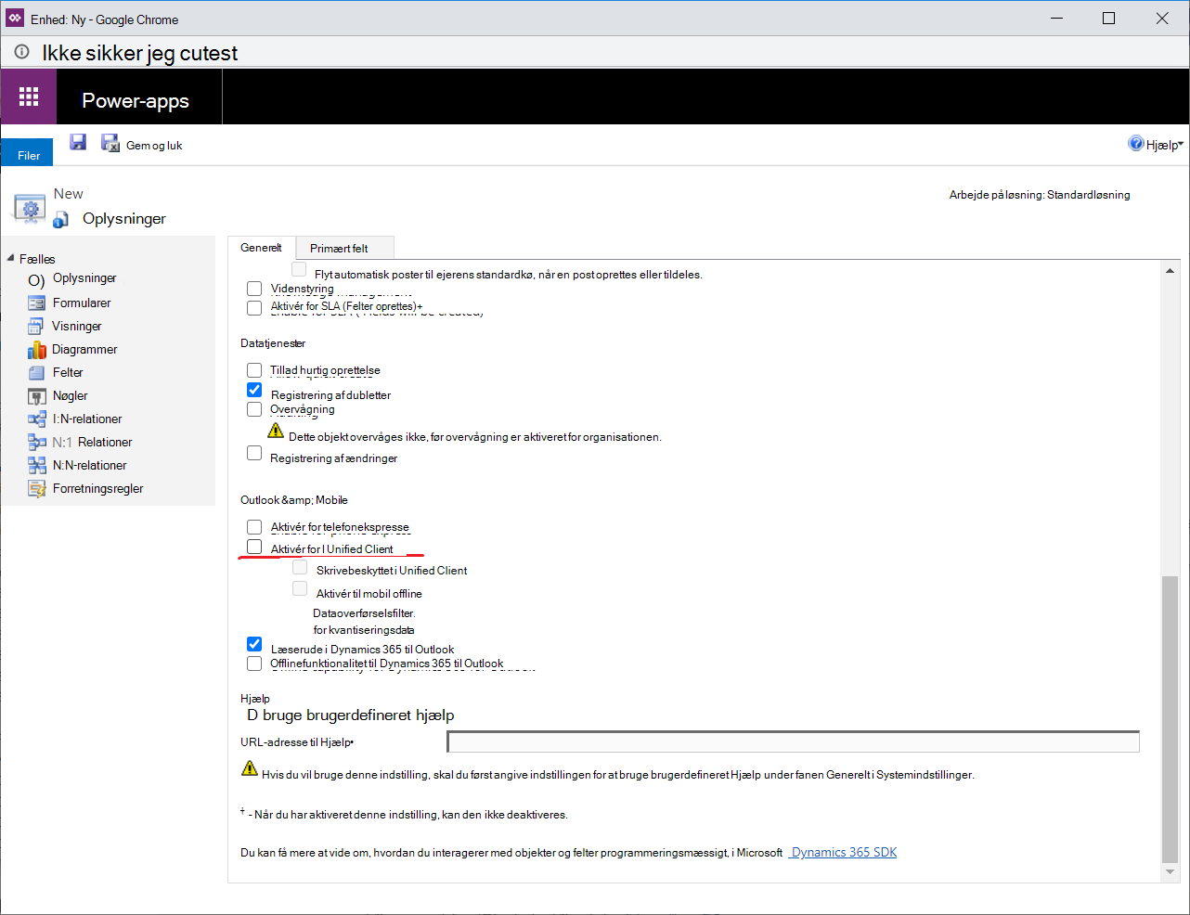
Task: Open the Power-apps waffle app launcher
Action: [x=29, y=97]
